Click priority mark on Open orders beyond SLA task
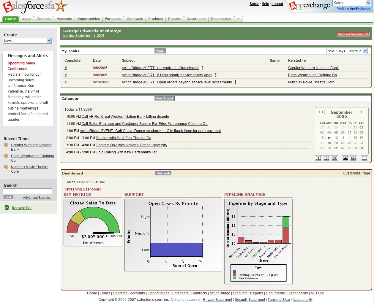This screenshot has height=305, width=374. 236,82
